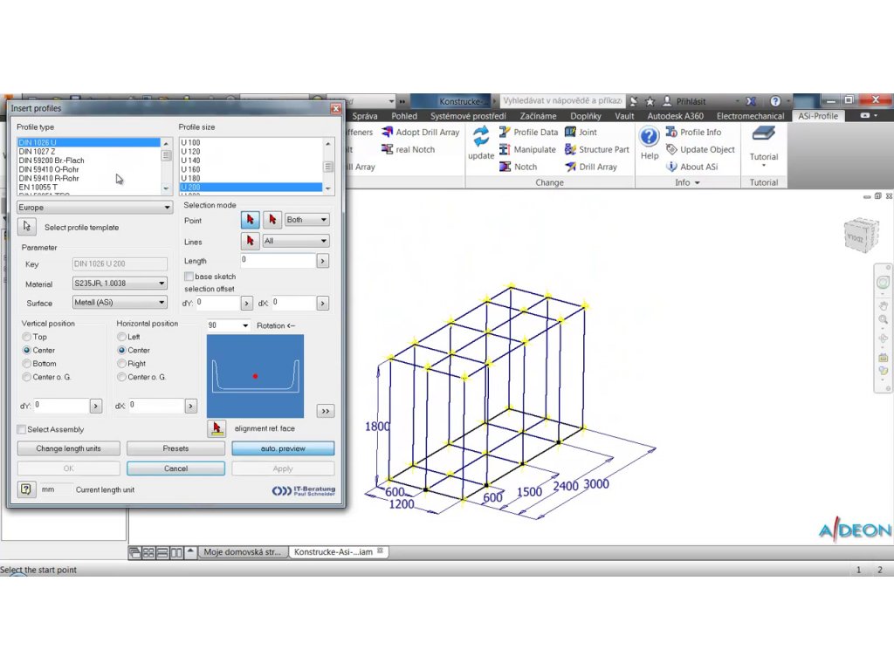The width and height of the screenshot is (894, 670).
Task: Open the Systémové prostředí tab
Action: 468,116
